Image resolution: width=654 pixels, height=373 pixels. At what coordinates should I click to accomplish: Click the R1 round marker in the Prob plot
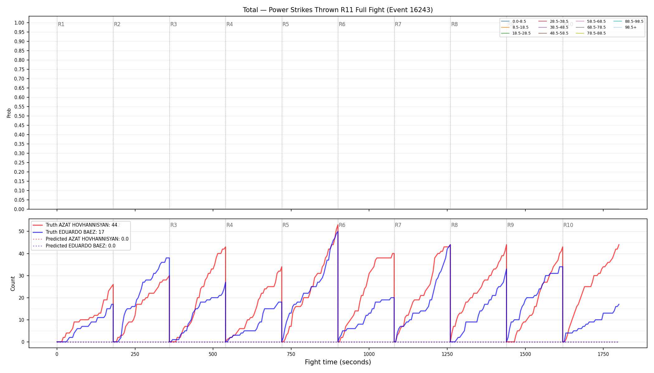pos(61,24)
